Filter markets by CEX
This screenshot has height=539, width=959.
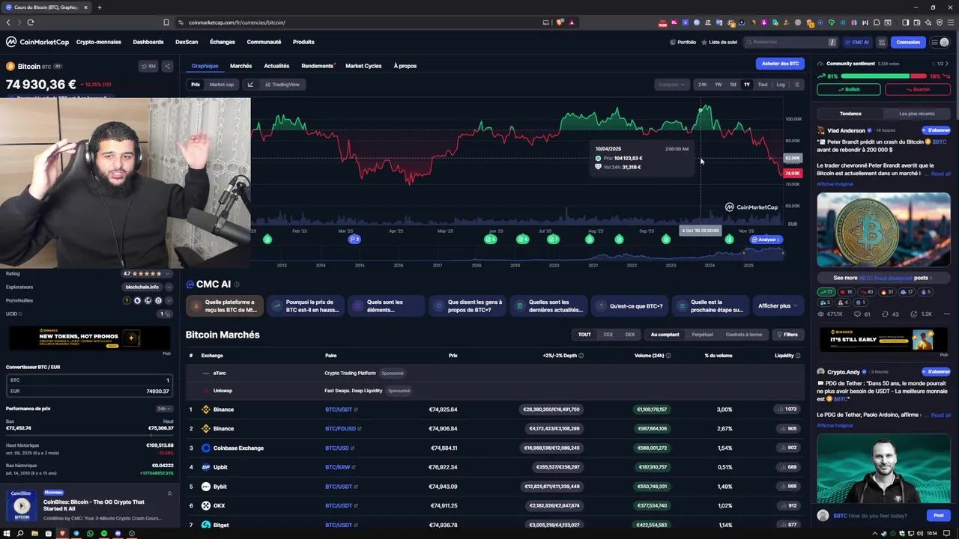point(608,335)
